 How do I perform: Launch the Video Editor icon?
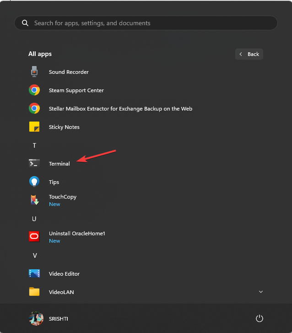(34, 273)
